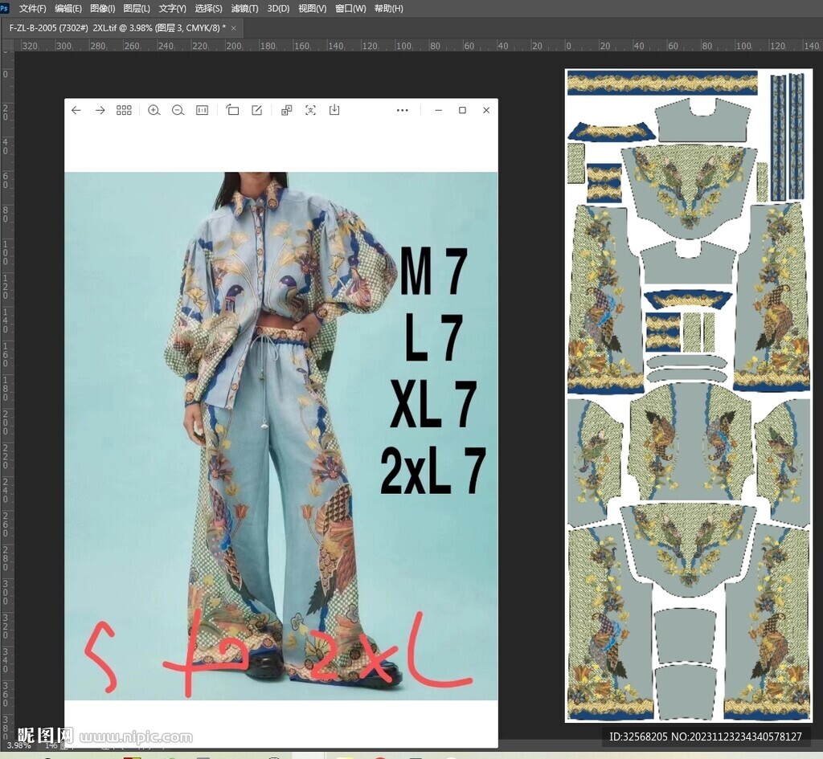This screenshot has width=823, height=759.
Task: Click the horizontal ruler in Photoshop
Action: point(418,46)
